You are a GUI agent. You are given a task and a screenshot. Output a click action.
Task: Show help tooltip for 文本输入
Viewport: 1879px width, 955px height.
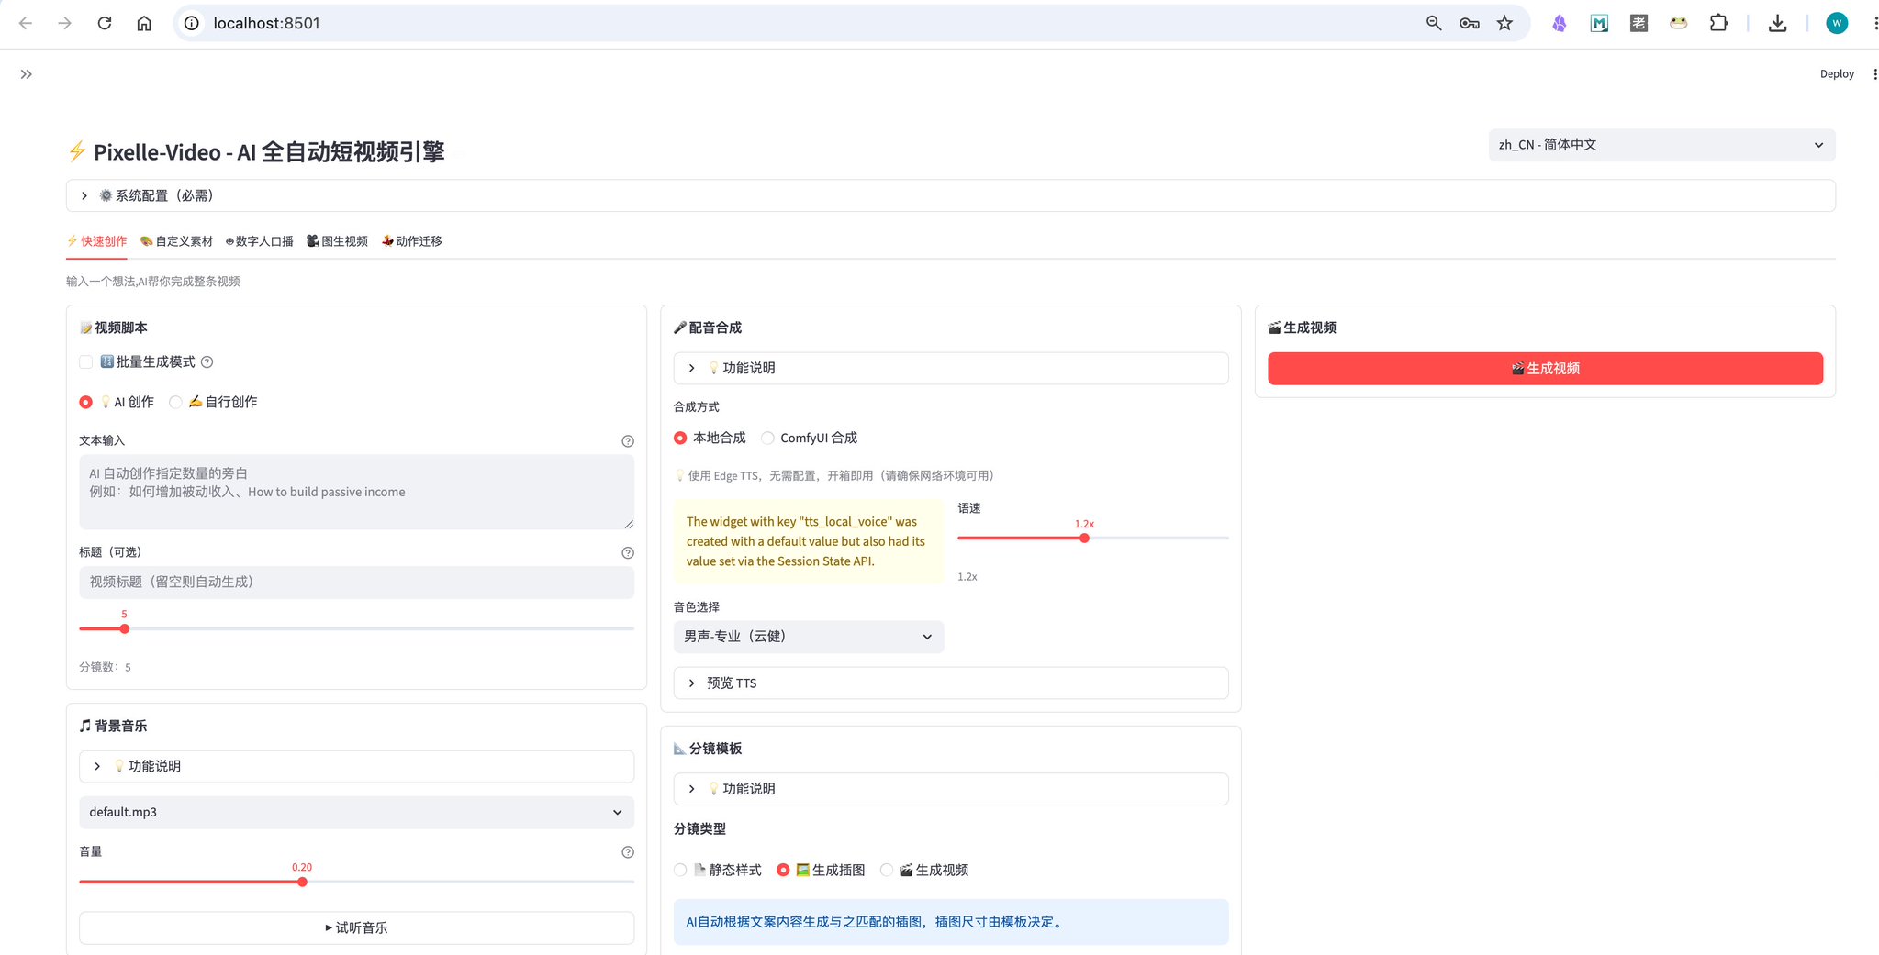coord(628,441)
